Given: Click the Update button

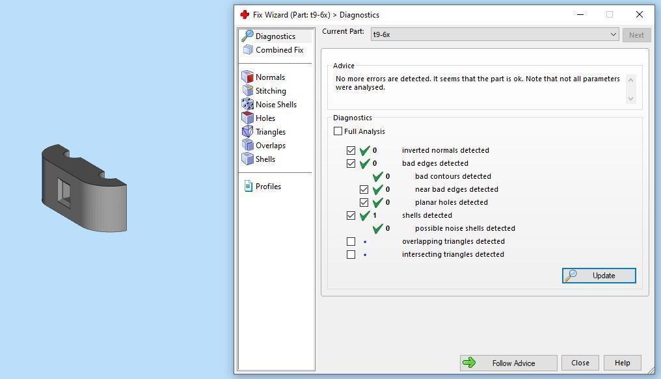Looking at the screenshot, I should click(x=599, y=276).
